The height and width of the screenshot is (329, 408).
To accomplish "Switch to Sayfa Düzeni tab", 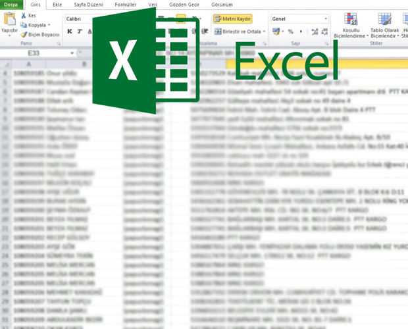I will (x=88, y=4).
